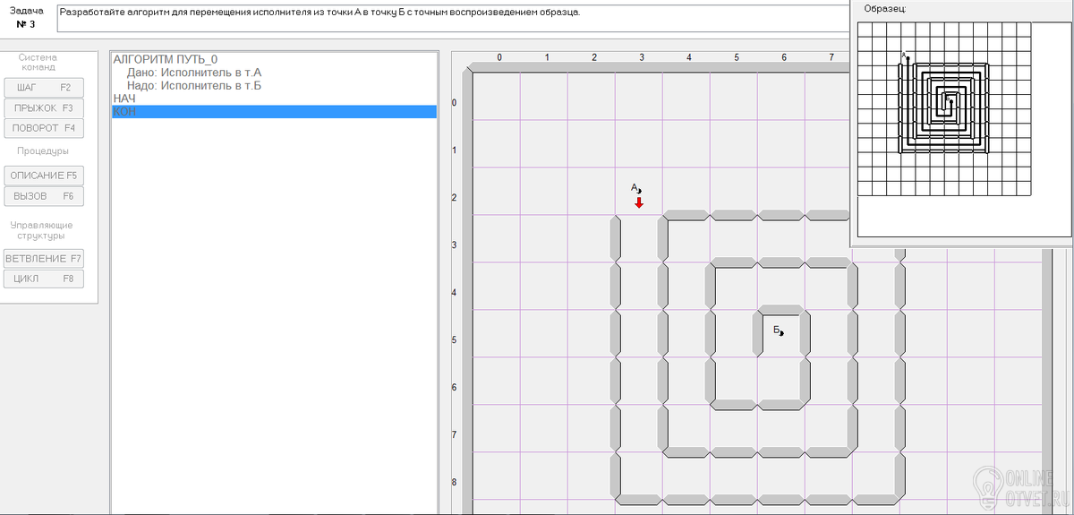Click the ШАГ F2 command button
Viewport: 1074px width, 515px height.
(44, 88)
